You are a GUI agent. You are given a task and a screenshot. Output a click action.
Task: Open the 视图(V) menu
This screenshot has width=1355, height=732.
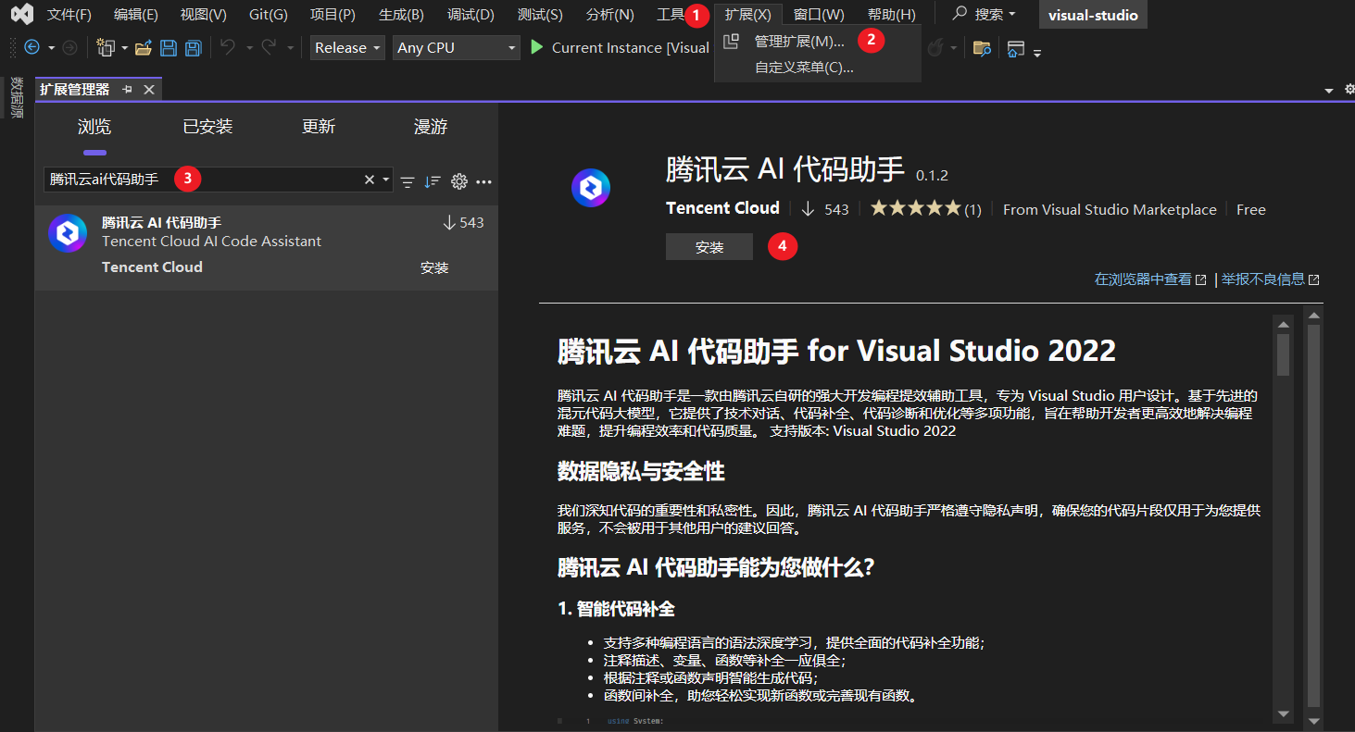(x=203, y=14)
